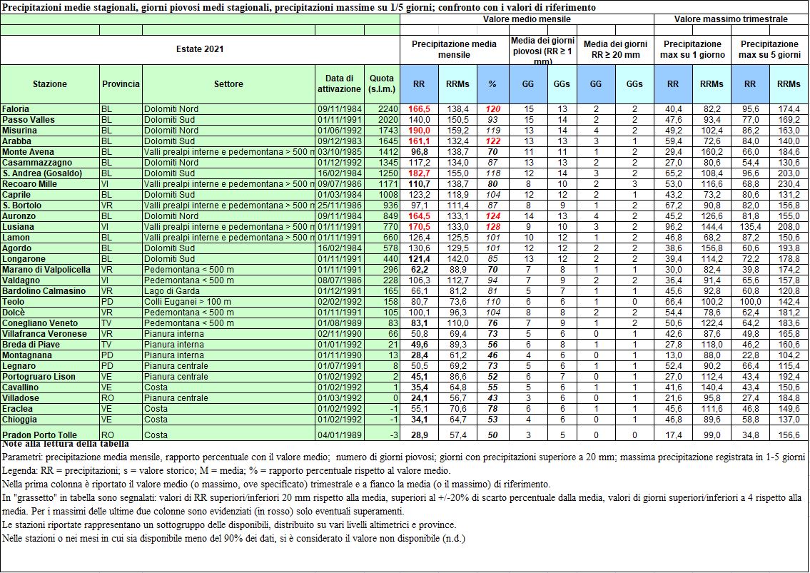Select Lusiana's percentage value 128
The image size is (810, 573).
pyautogui.click(x=492, y=226)
